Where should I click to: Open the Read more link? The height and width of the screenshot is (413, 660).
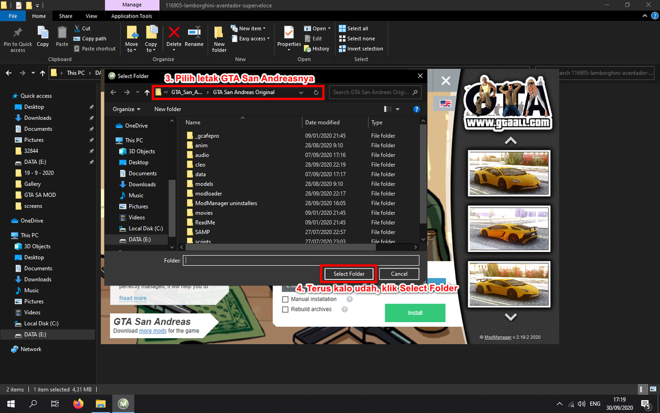click(x=133, y=298)
